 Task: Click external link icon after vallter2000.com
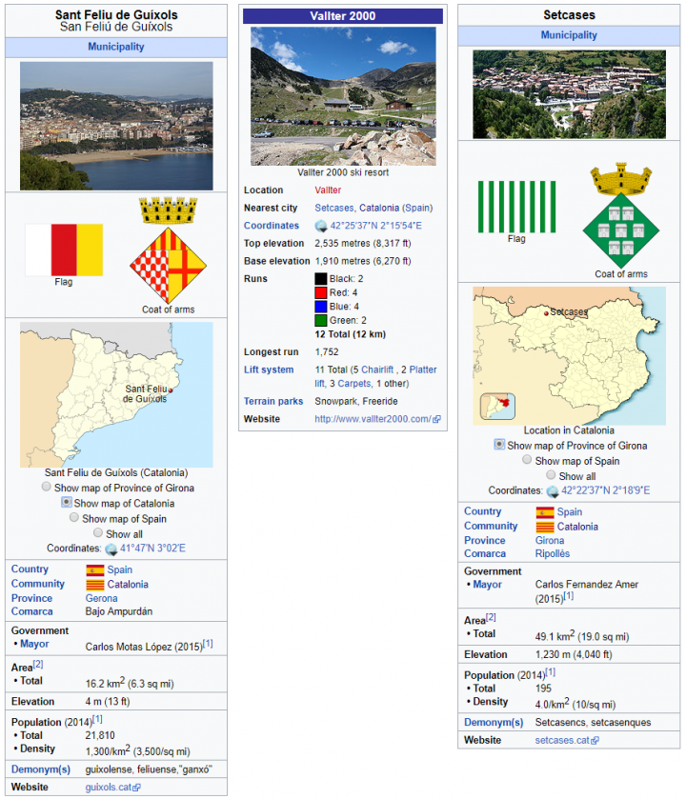point(436,419)
